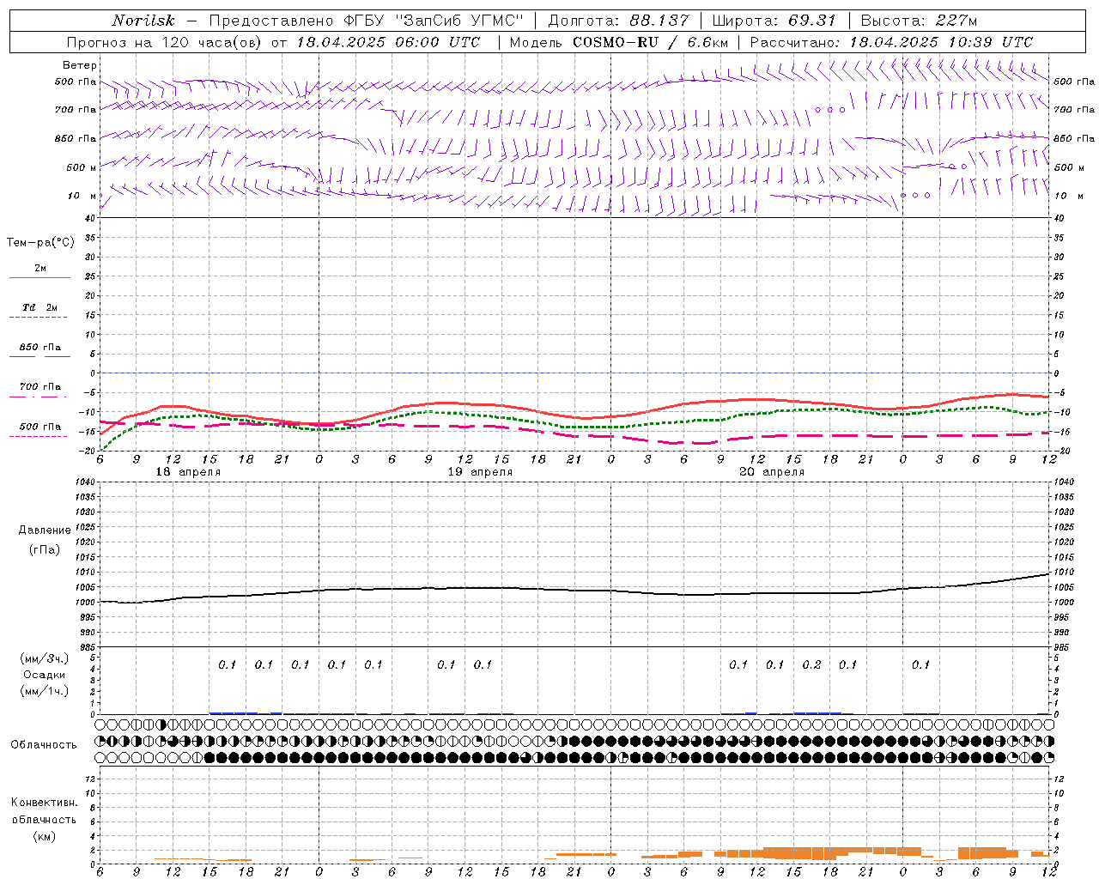Click the "Рассчитано: 18.04.2025 10:39 UTC" timestamp
Image resolution: width=1099 pixels, height=879 pixels.
pyautogui.click(x=891, y=42)
